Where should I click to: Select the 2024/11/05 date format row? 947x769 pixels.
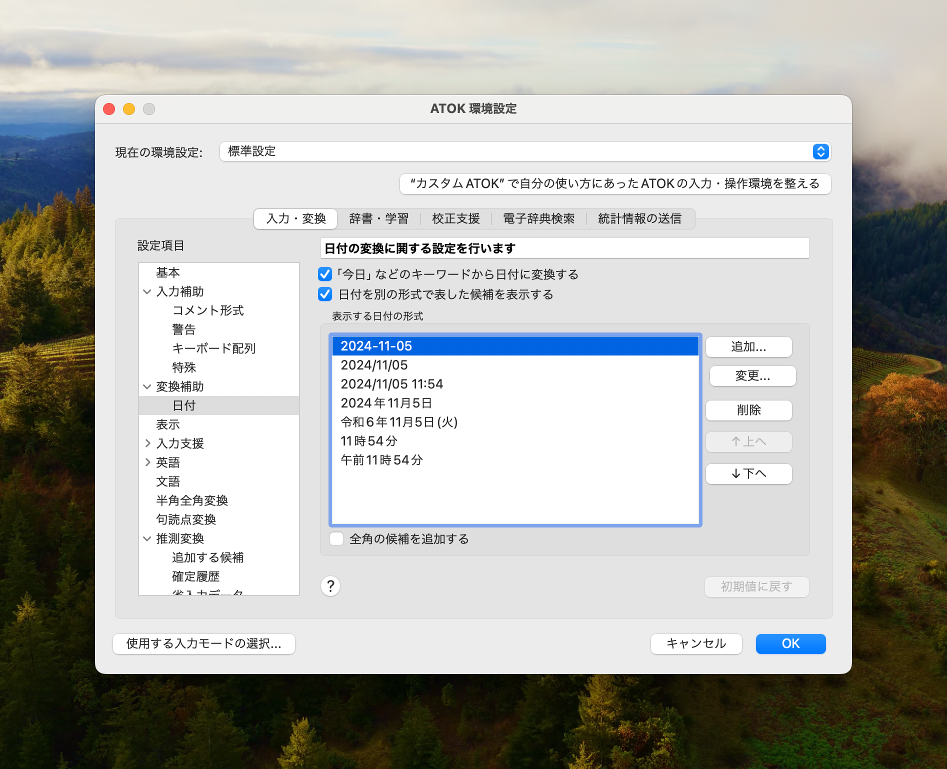pyautogui.click(x=515, y=365)
